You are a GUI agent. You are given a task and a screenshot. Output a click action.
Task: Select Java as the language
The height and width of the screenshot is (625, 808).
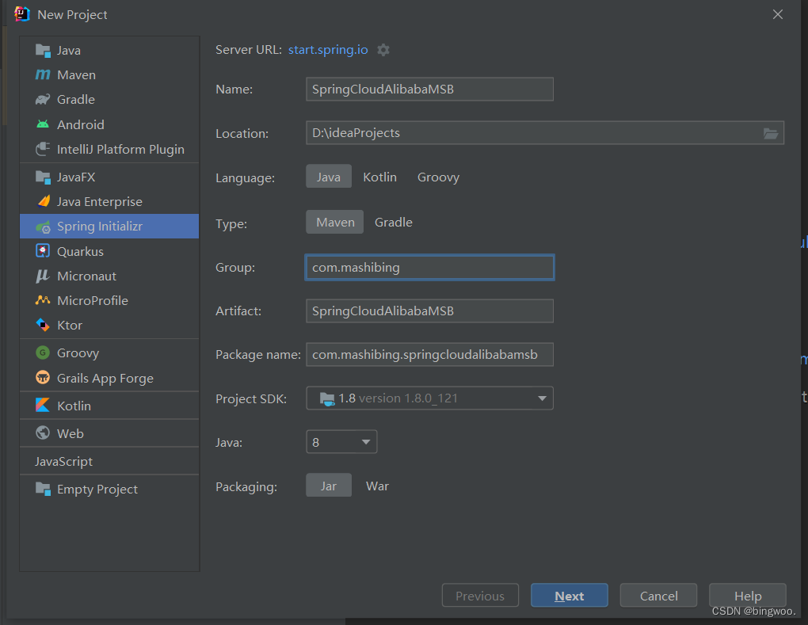[328, 177]
